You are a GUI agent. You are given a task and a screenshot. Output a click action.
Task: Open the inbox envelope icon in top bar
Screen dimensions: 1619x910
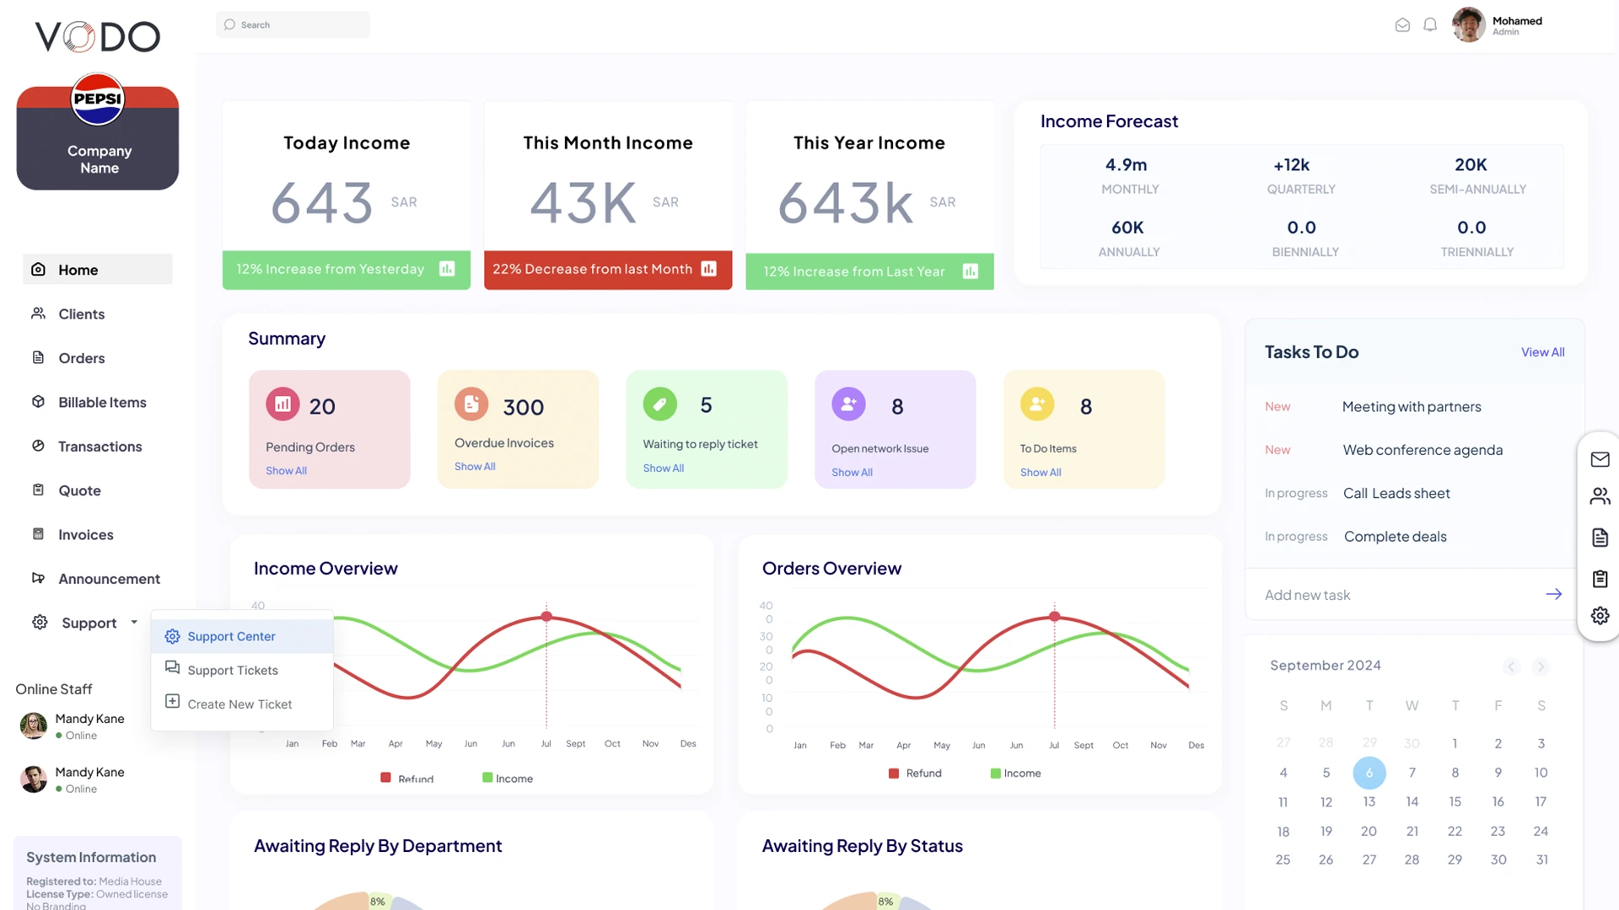point(1402,25)
